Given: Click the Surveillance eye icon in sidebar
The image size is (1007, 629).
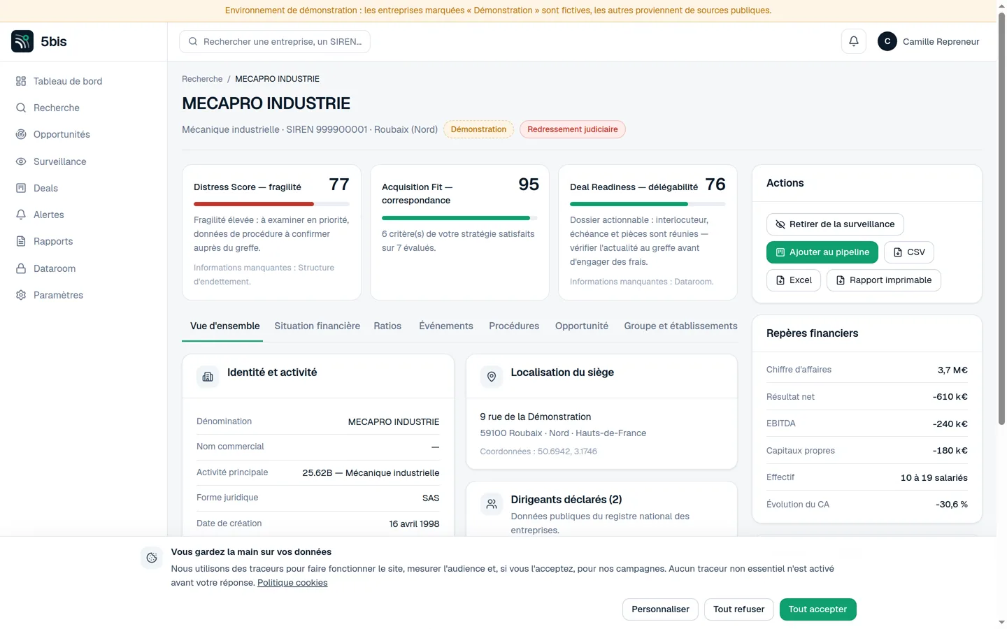Looking at the screenshot, I should pos(21,161).
